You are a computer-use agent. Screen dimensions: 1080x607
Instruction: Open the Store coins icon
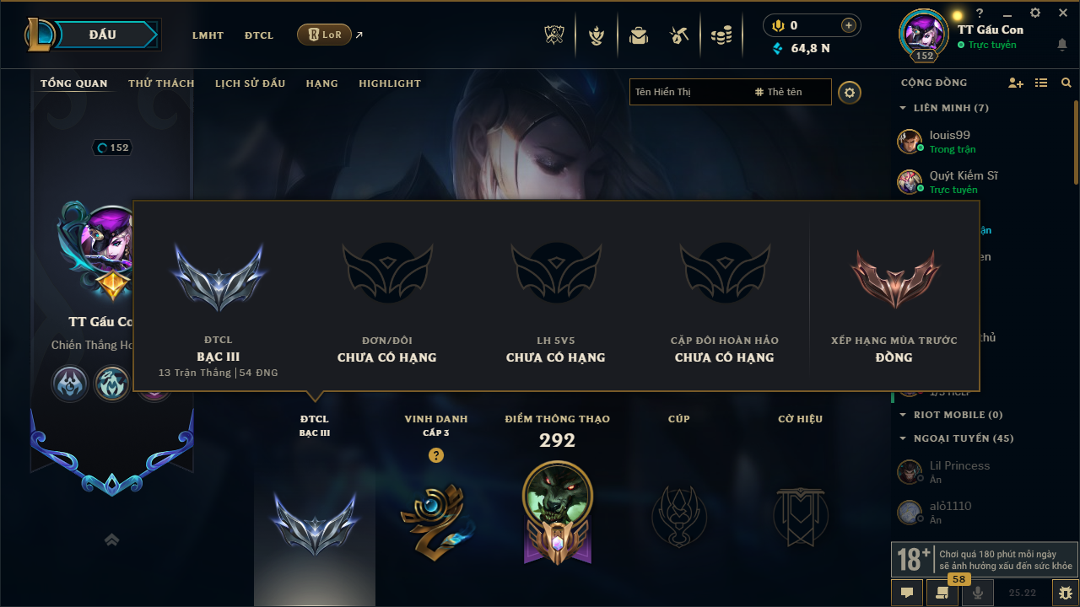click(x=721, y=35)
